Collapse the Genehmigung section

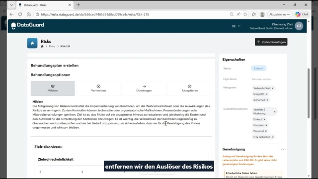[282, 149]
